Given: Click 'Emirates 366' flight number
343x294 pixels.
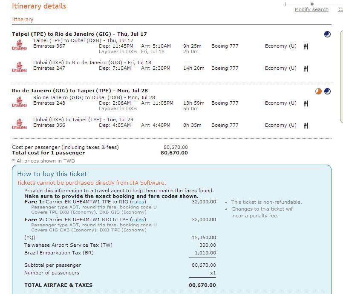Looking at the screenshot, I should point(49,125).
